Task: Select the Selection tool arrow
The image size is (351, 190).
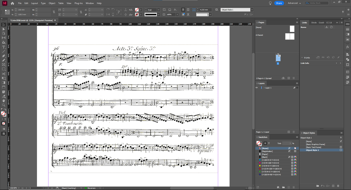Action: [x=4, y=25]
